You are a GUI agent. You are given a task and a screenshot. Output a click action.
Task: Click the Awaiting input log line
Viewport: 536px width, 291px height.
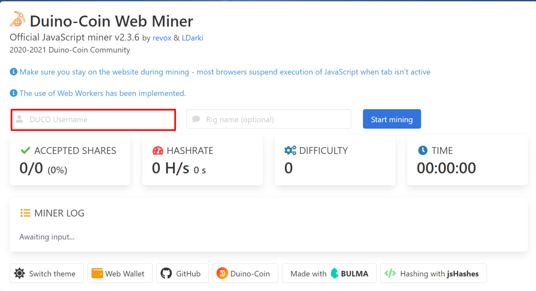point(47,237)
